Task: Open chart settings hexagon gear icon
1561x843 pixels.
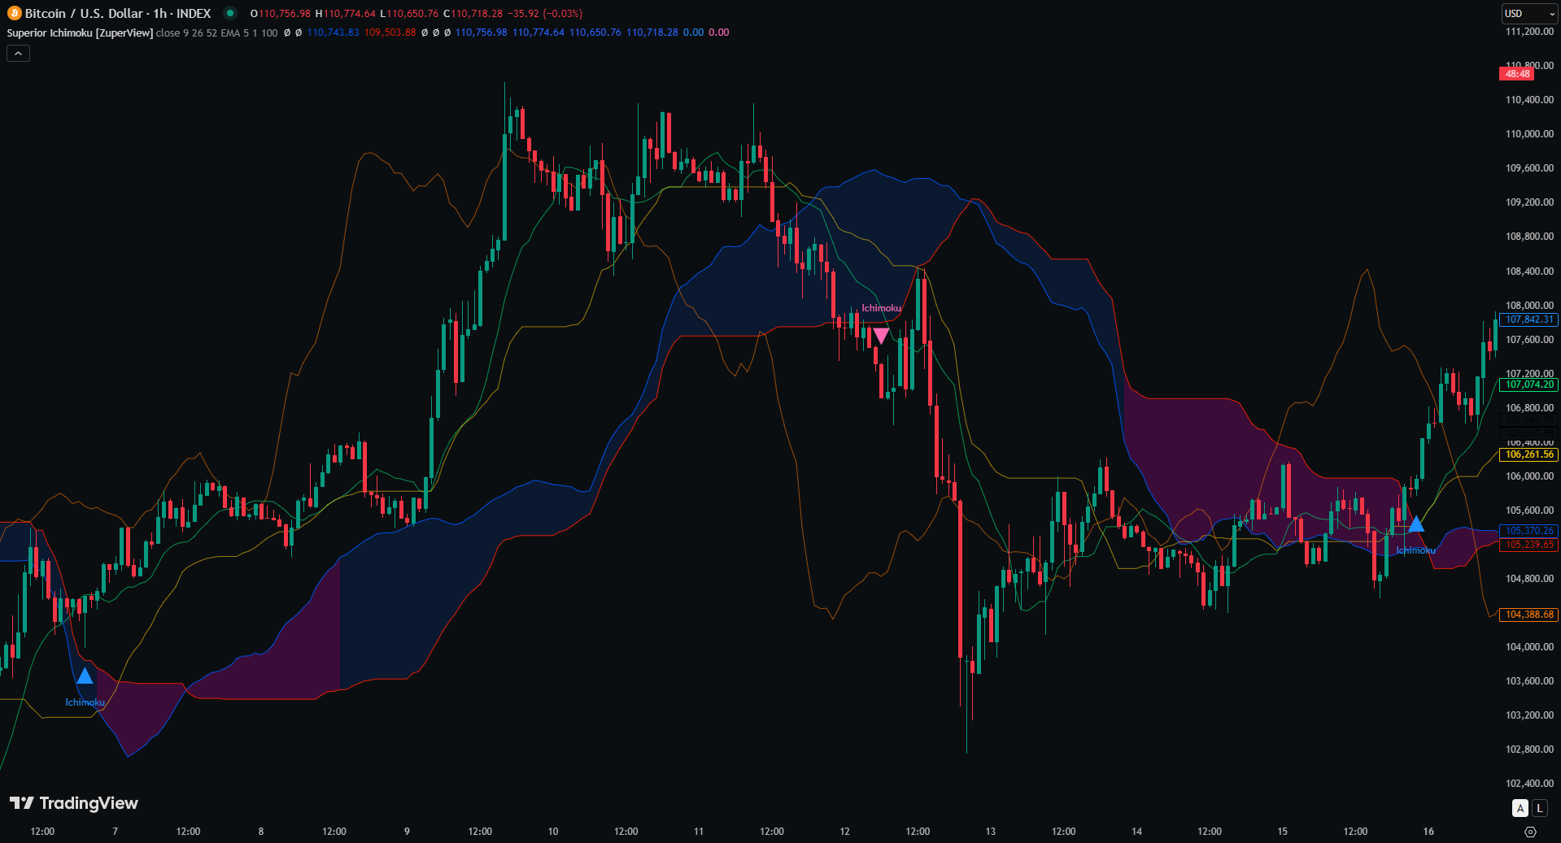Action: click(1530, 832)
